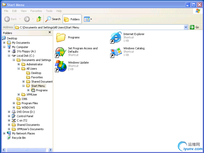Open the File menu

point(6,11)
